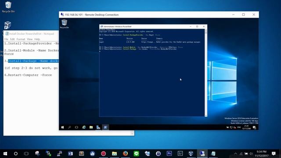This screenshot has height=158, width=281.
Task: Launch Internet Explorer in remote taskbar
Action: tap(84, 127)
